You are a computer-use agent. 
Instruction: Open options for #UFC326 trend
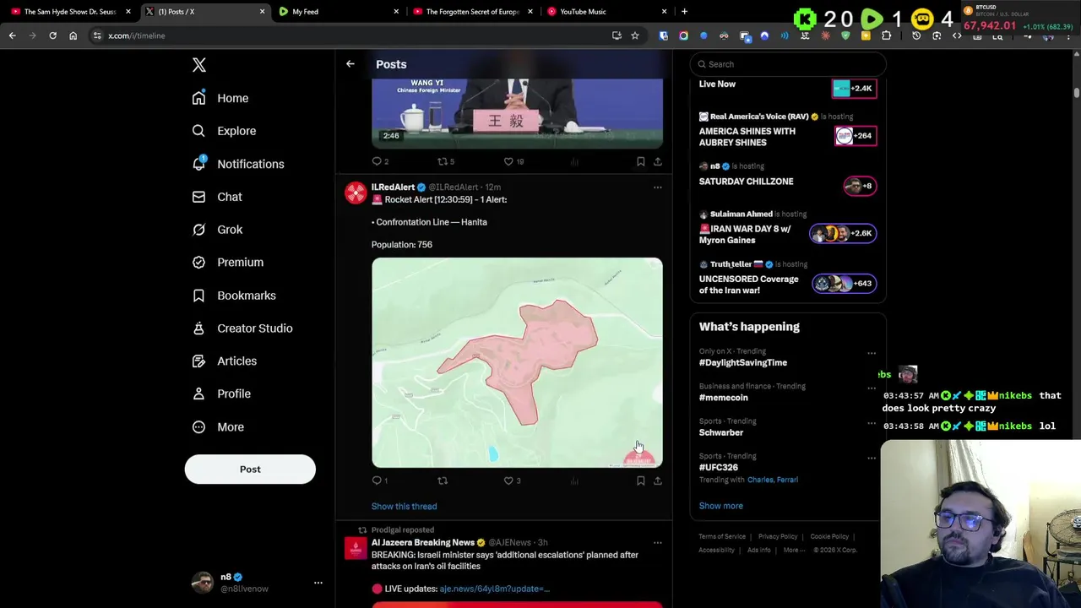click(872, 458)
